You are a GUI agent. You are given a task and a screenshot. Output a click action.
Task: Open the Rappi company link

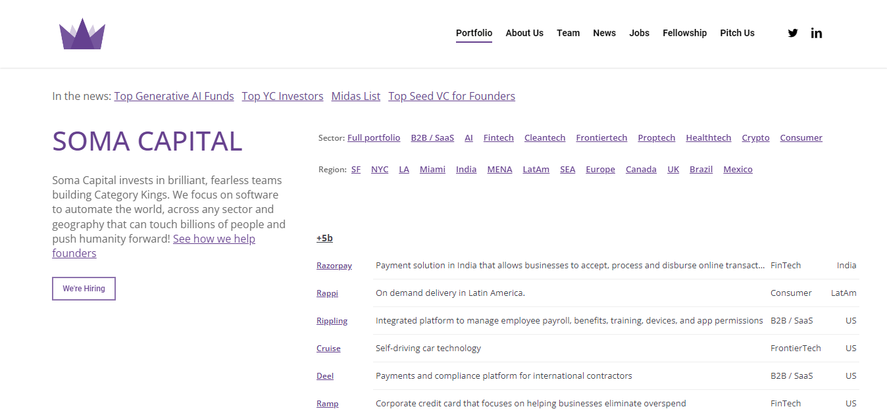click(328, 293)
